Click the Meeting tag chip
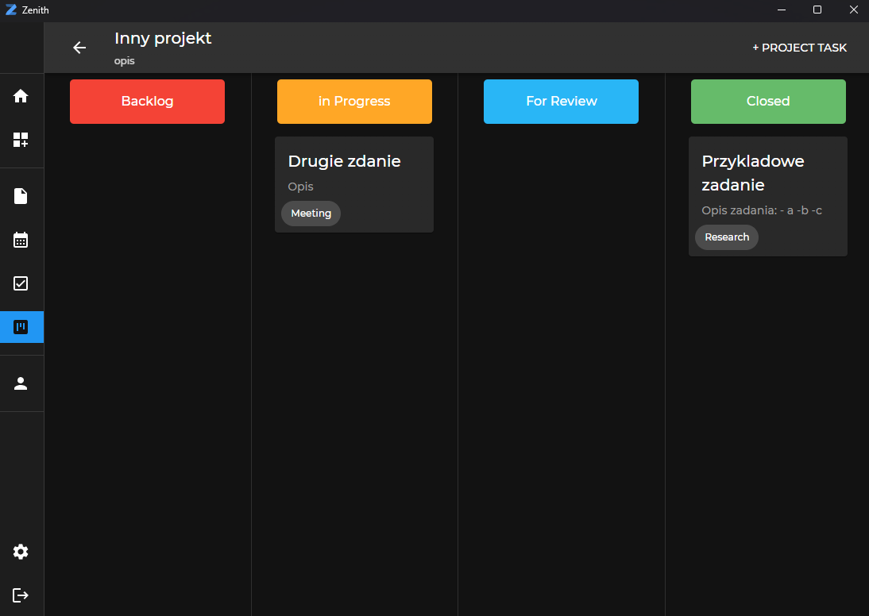The height and width of the screenshot is (616, 869). click(311, 214)
